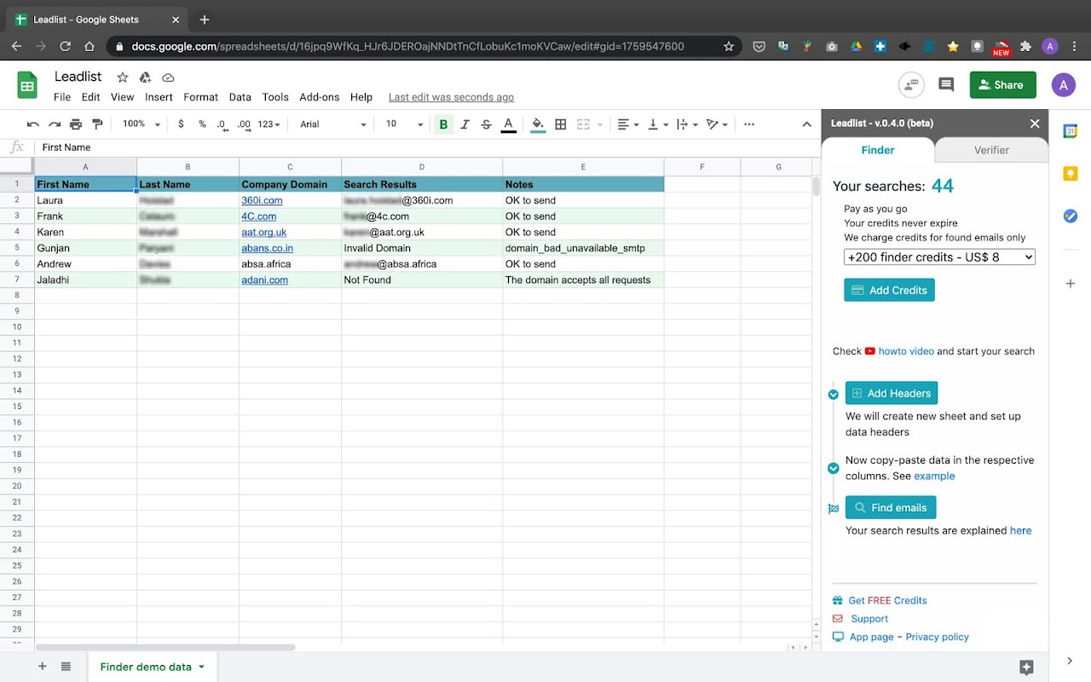Close the Leadlist sidebar panel
This screenshot has width=1091, height=682.
1035,124
